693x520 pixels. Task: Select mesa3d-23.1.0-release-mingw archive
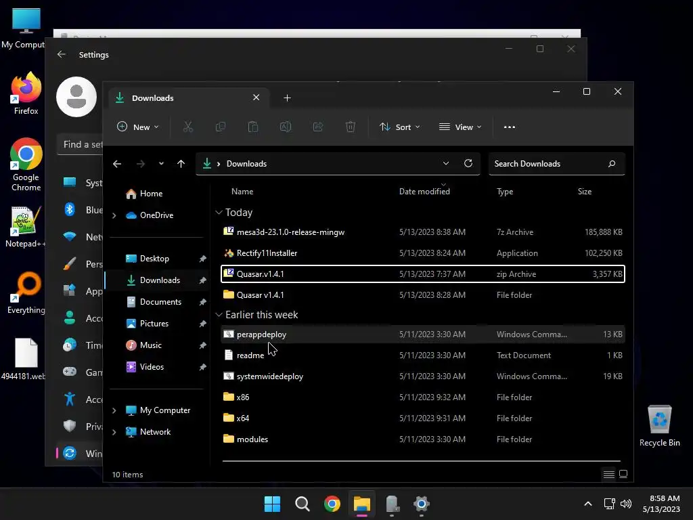tap(422, 232)
